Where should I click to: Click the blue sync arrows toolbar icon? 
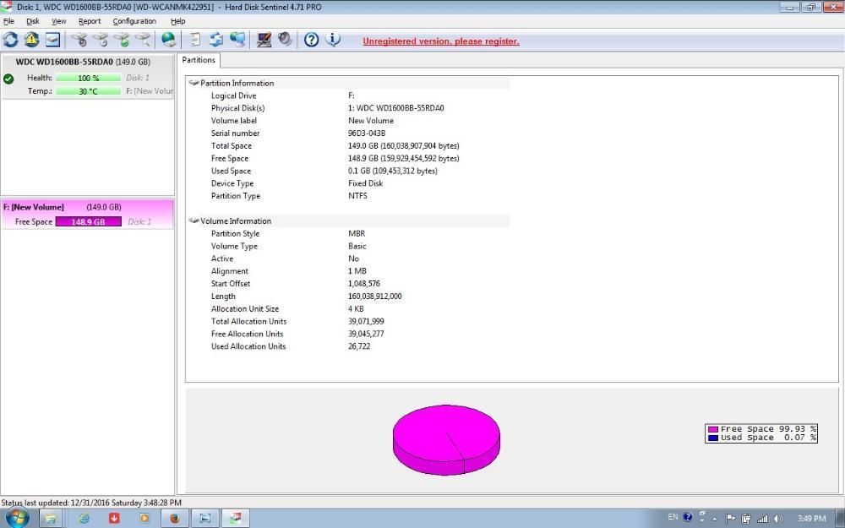click(216, 40)
